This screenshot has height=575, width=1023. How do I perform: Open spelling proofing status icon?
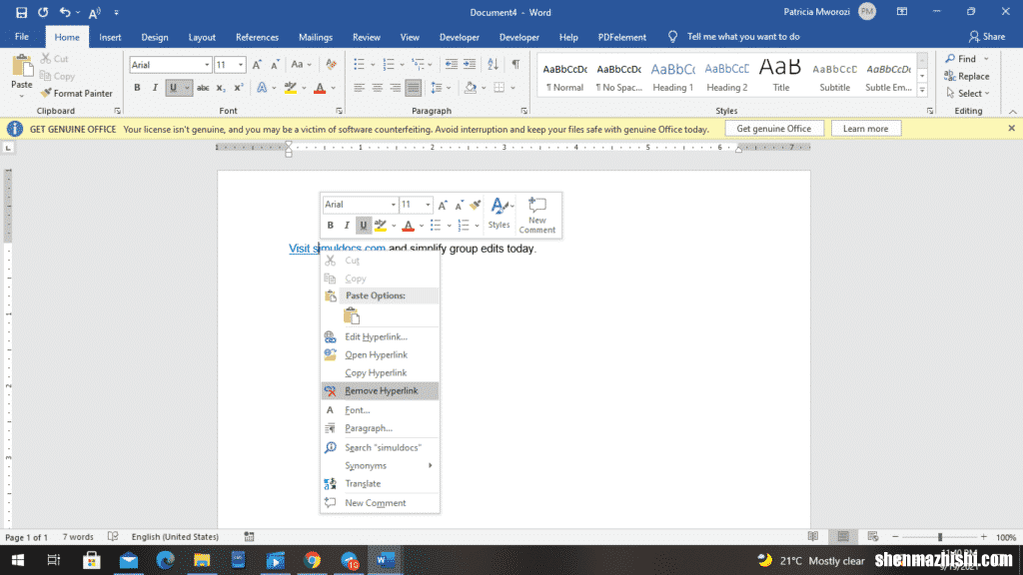click(113, 536)
